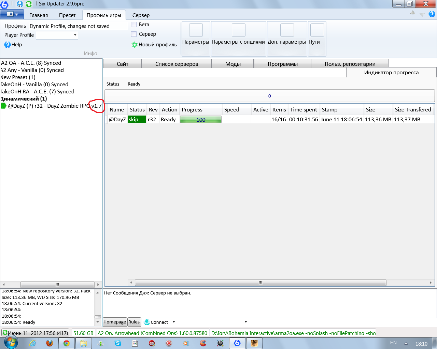This screenshot has width=437, height=349.
Task: Click the help question icon at top right
Action: click(x=432, y=14)
